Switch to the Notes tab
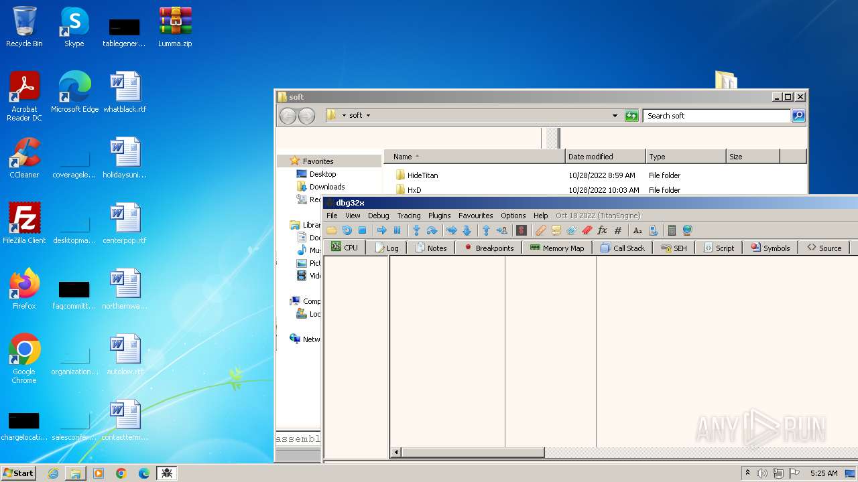The height and width of the screenshot is (482, 858). pyautogui.click(x=431, y=248)
